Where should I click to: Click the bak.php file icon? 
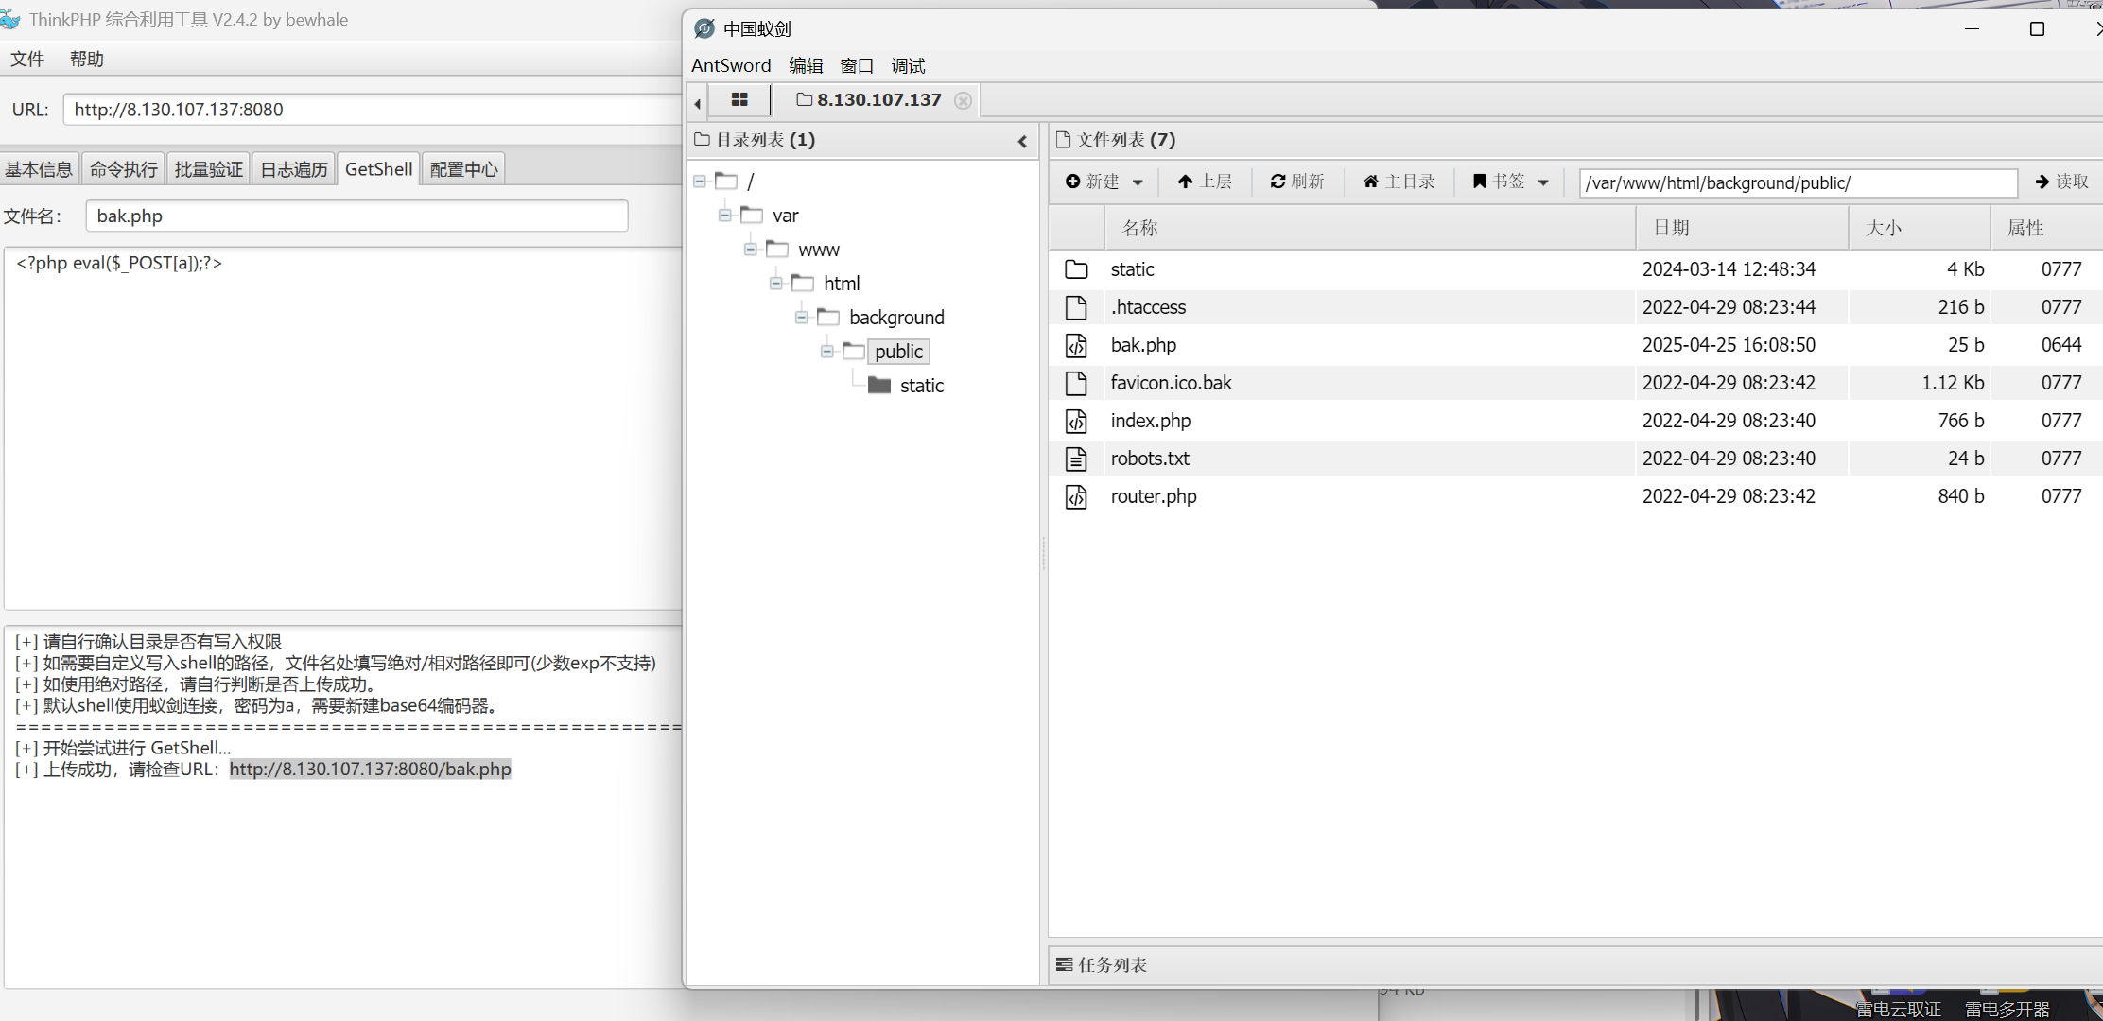pos(1076,345)
